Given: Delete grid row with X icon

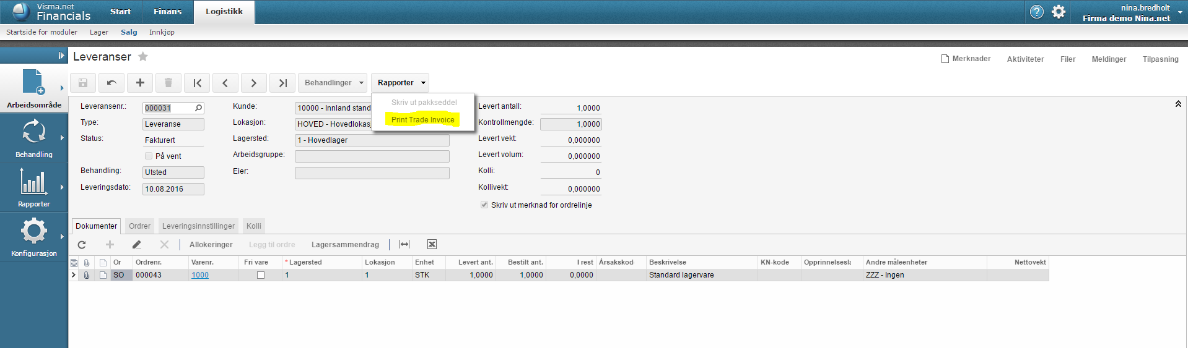Looking at the screenshot, I should [x=164, y=245].
